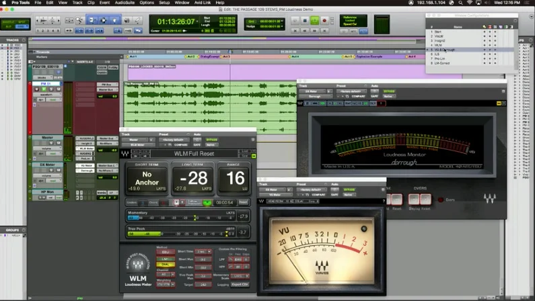The image size is (535, 301).
Task: Select the Zoomer tool in the toolbar
Action: 79,20
